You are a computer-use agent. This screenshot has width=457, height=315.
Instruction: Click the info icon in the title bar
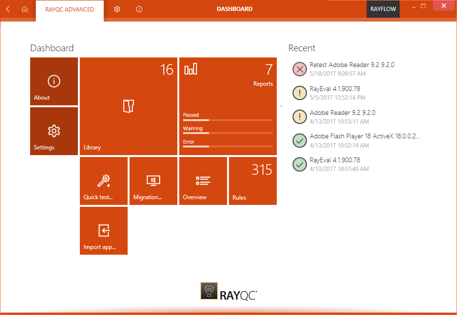pyautogui.click(x=139, y=9)
